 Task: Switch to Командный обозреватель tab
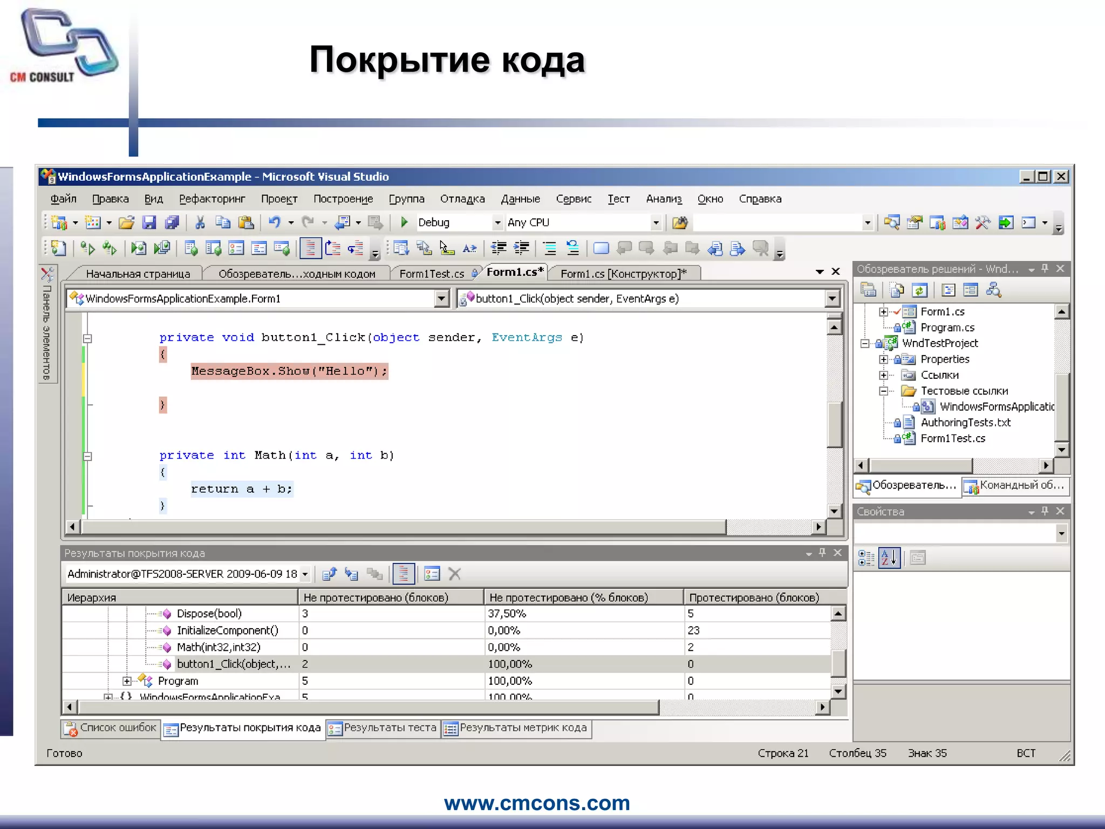(x=1016, y=486)
